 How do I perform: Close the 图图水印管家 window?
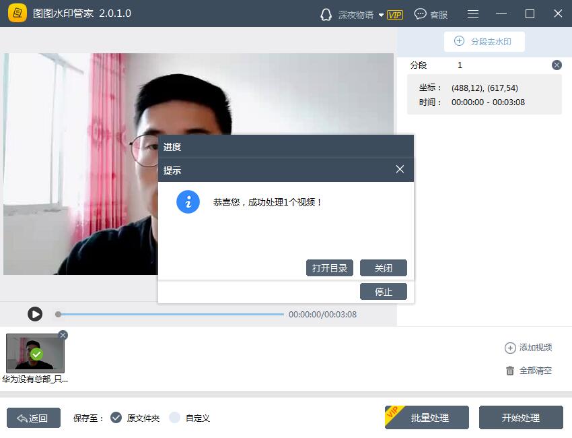[558, 13]
